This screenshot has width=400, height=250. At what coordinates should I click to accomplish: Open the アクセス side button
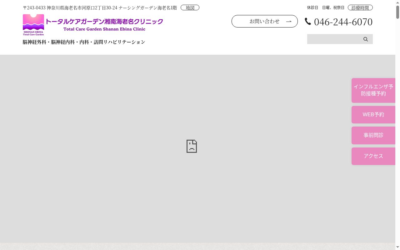(373, 156)
